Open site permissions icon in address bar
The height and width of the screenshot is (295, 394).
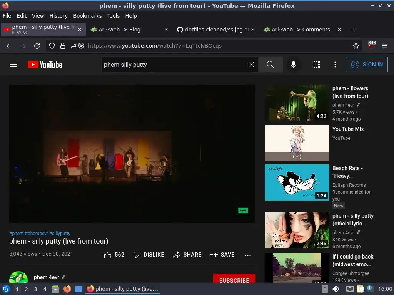[x=73, y=46]
